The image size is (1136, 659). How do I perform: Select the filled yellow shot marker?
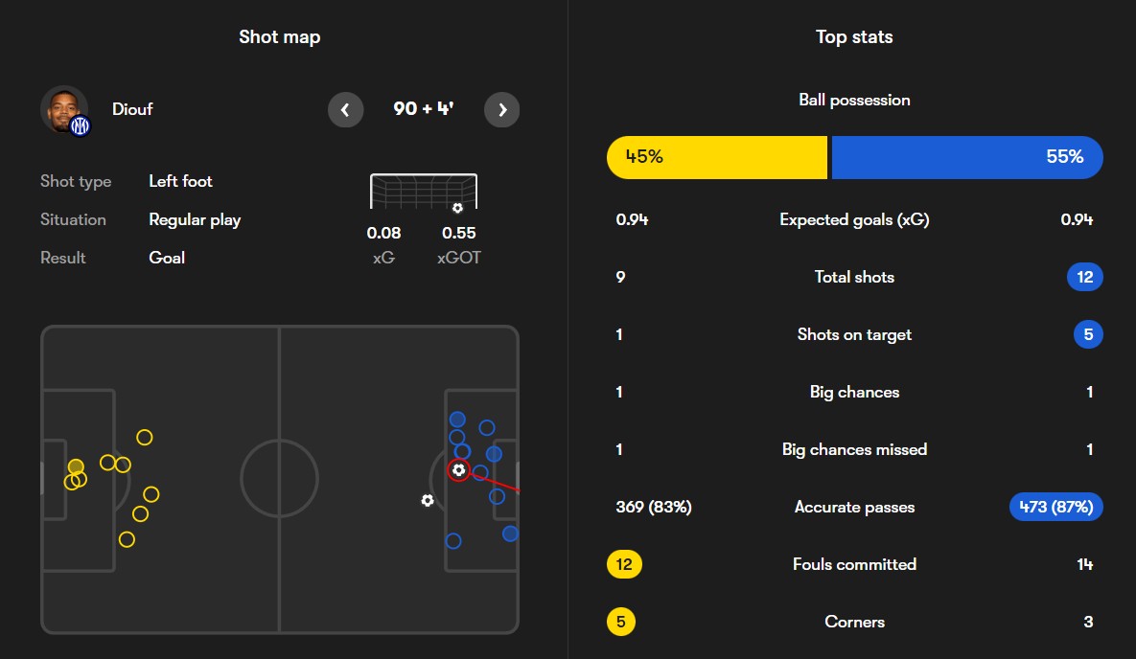click(76, 466)
